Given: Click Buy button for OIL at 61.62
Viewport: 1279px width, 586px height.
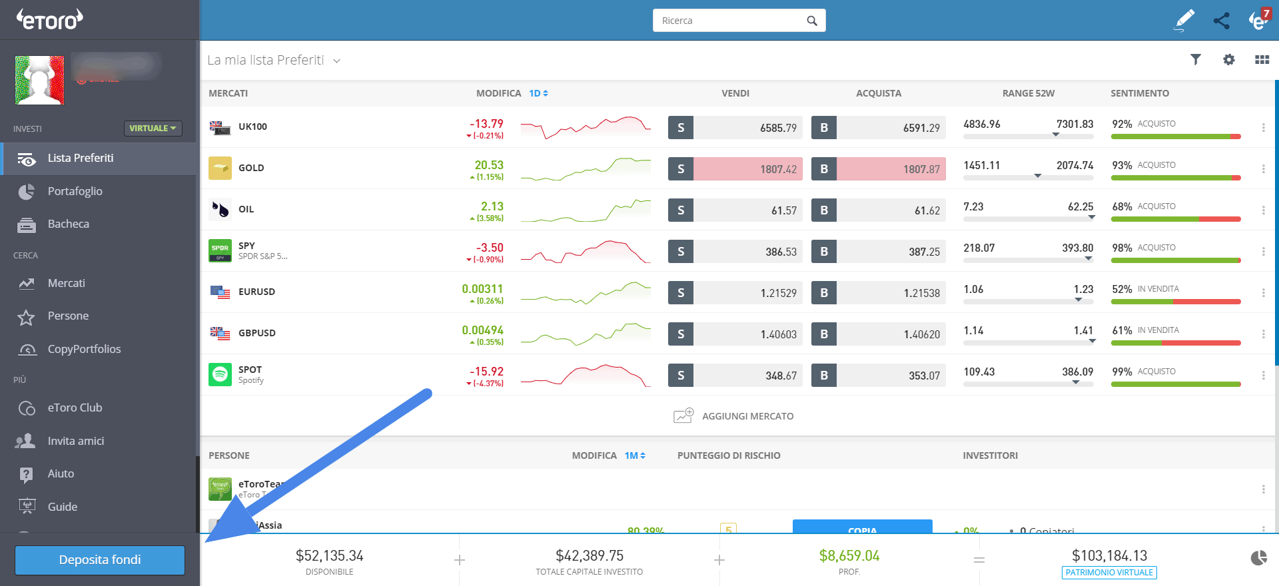Looking at the screenshot, I should click(x=879, y=210).
